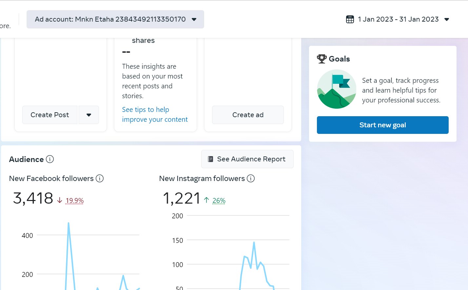
Task: Open the date range dropdown arrow
Action: tap(446, 19)
